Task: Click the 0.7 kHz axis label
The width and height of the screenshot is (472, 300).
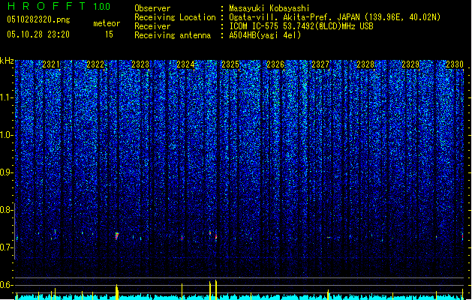Action: click(7, 247)
